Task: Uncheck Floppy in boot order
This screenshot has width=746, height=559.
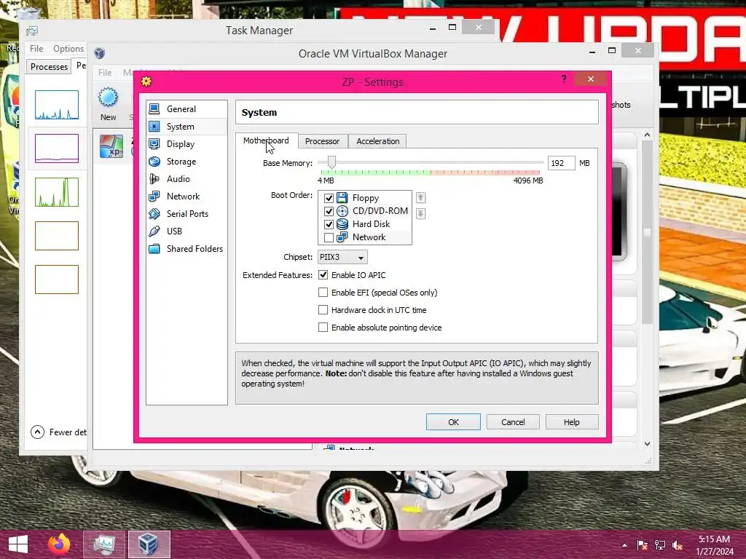Action: (329, 198)
